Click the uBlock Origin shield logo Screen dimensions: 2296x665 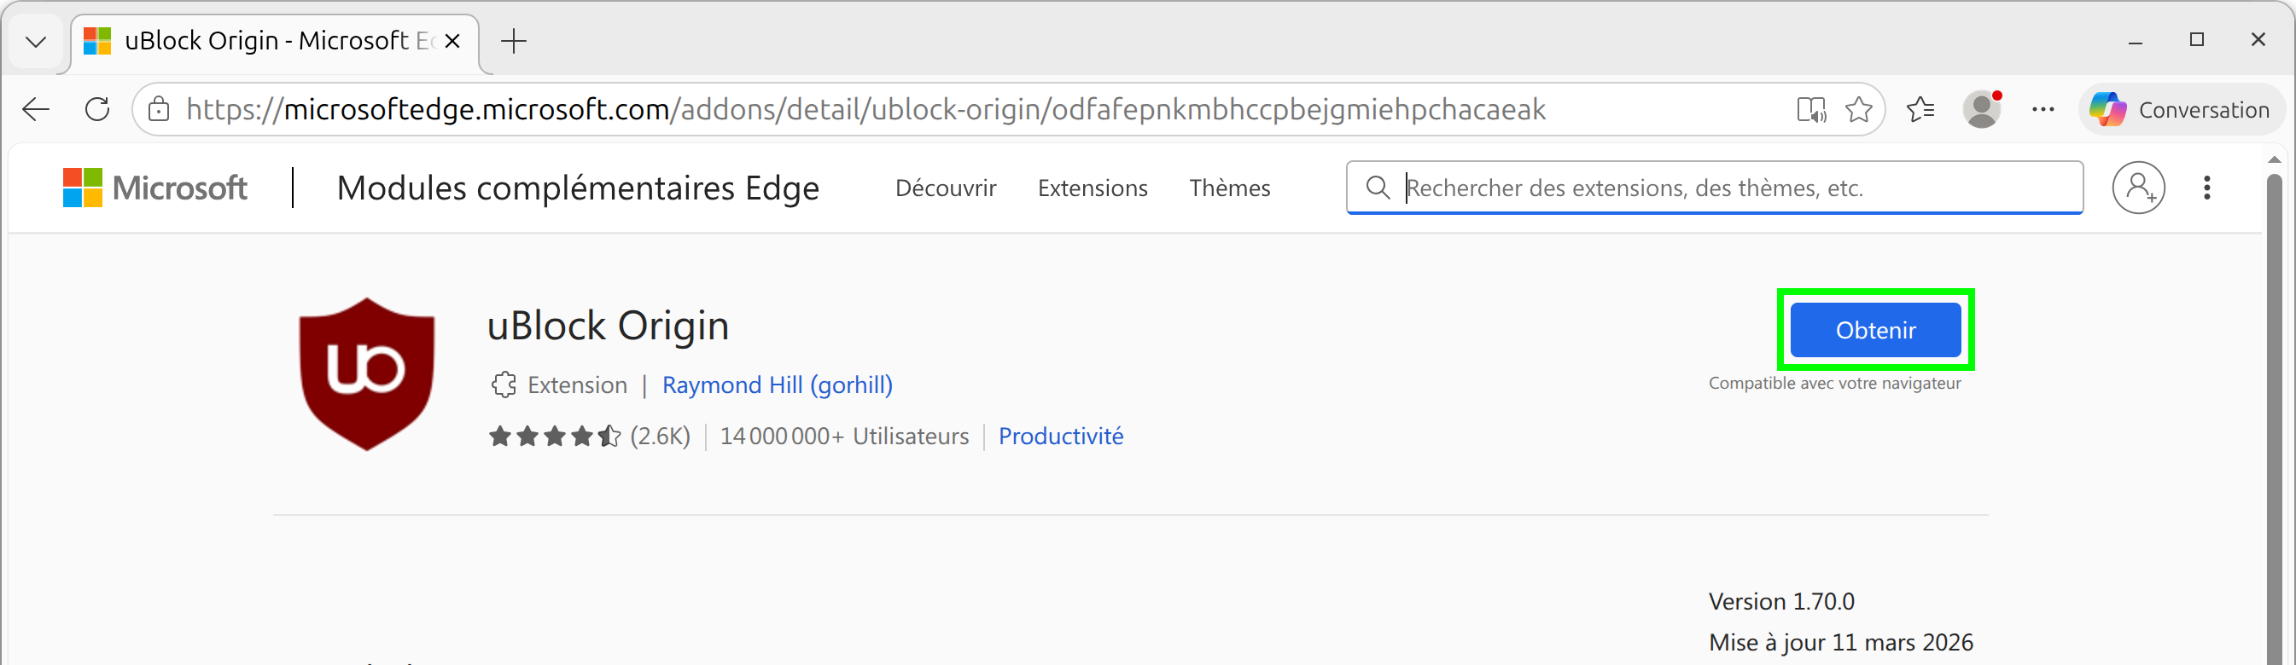click(x=367, y=373)
